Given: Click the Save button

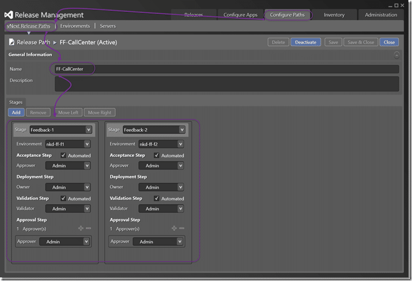Looking at the screenshot, I should pos(333,42).
